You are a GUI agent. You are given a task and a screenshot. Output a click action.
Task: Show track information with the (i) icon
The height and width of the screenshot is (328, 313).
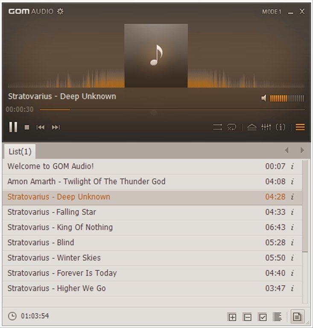[x=281, y=127]
